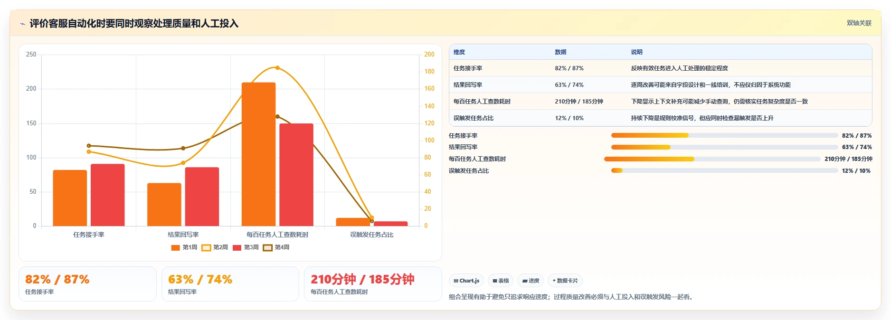Click the 误触发任务占比 table row label
This screenshot has height=320, width=891.
(474, 118)
